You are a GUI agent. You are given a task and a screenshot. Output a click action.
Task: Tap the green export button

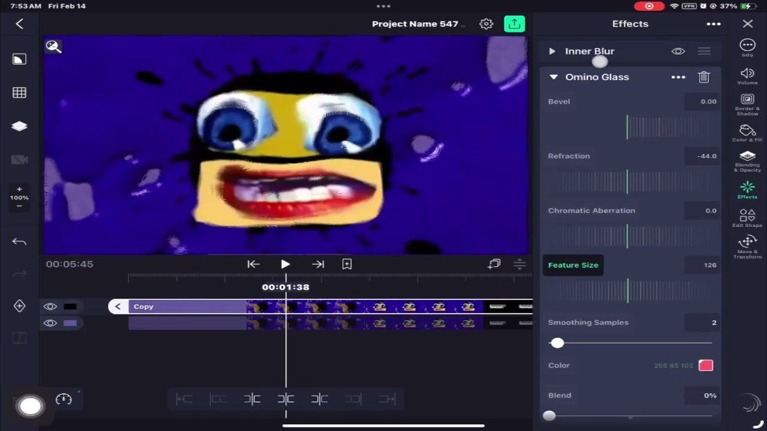(514, 24)
